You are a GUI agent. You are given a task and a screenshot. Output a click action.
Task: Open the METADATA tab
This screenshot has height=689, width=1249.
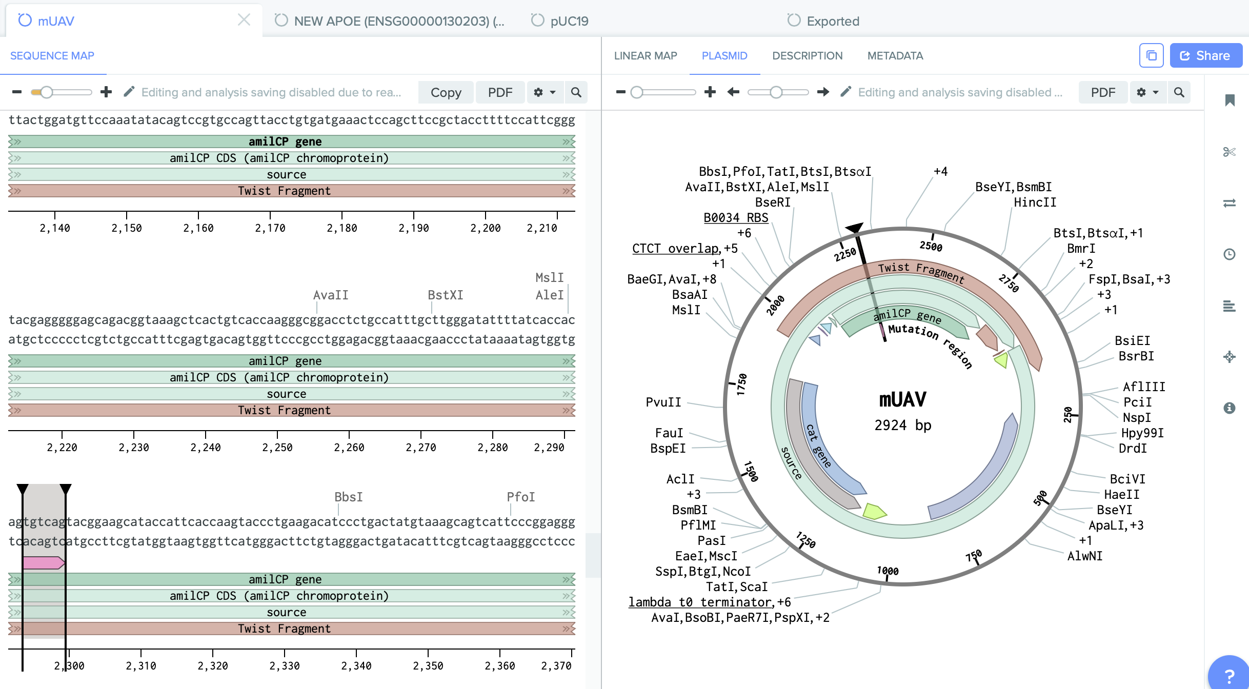(x=895, y=56)
